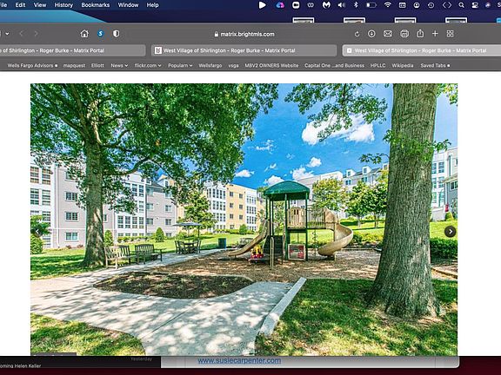Expand the flickr.com bookmarks dropdown

148,65
